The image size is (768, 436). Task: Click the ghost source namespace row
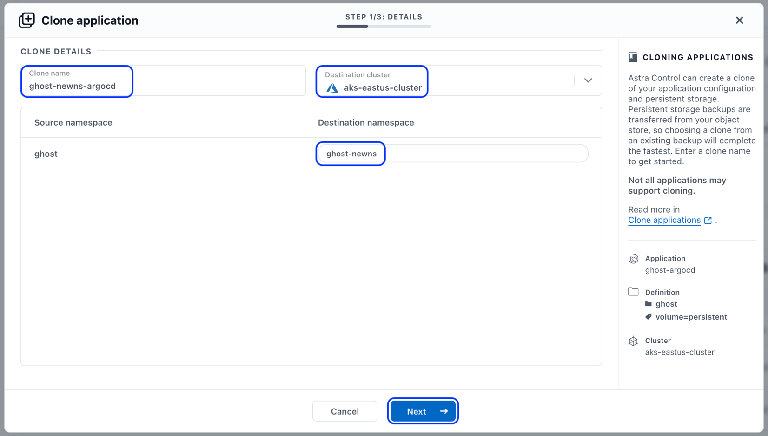point(311,154)
